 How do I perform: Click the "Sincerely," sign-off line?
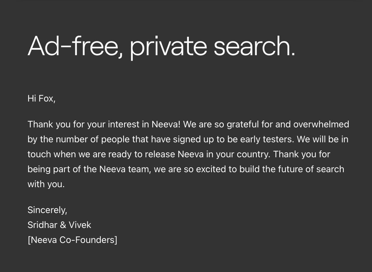pyautogui.click(x=47, y=210)
